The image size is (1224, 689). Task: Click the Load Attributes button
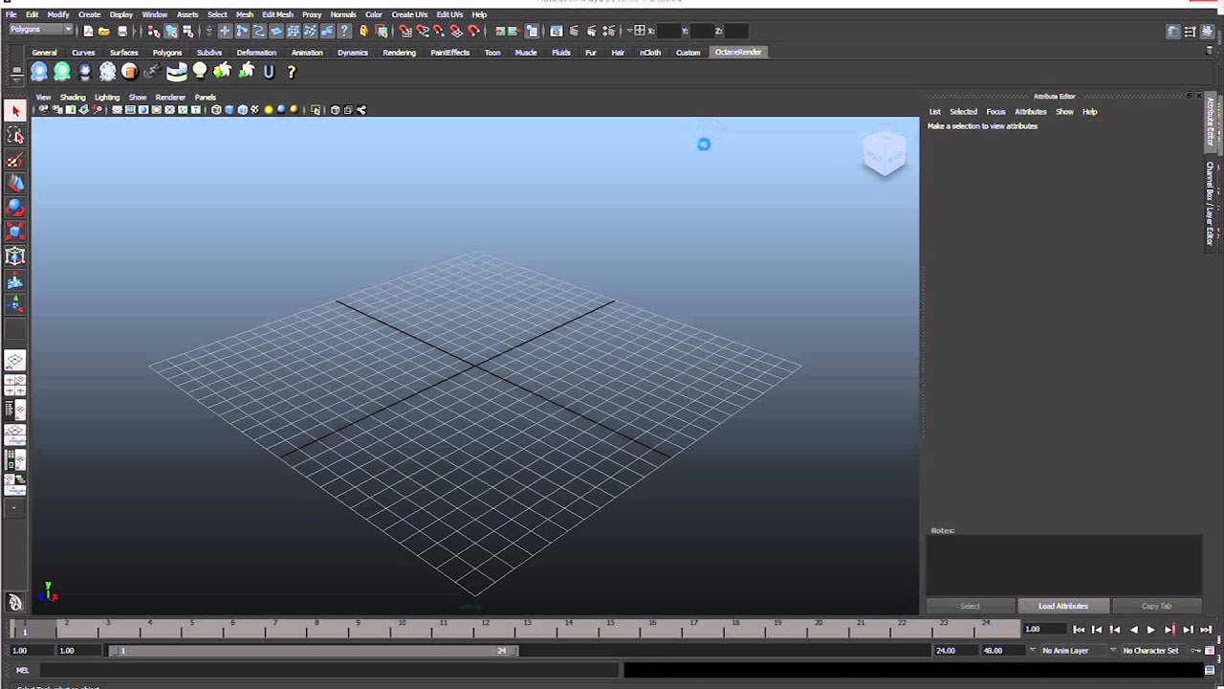1063,606
